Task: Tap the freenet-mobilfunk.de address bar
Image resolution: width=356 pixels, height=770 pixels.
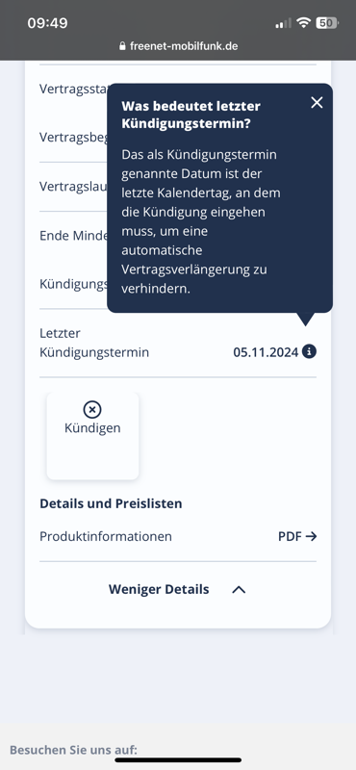Action: [179, 46]
